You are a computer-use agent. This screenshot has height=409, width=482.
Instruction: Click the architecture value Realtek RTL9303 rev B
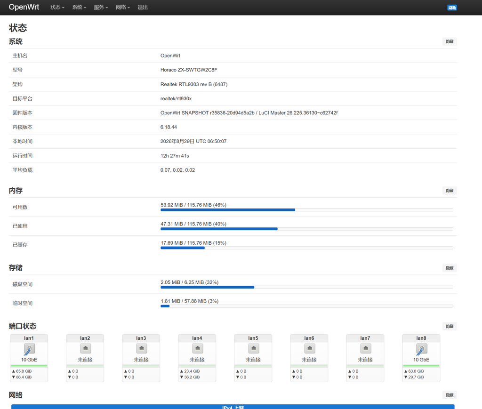[x=194, y=84]
